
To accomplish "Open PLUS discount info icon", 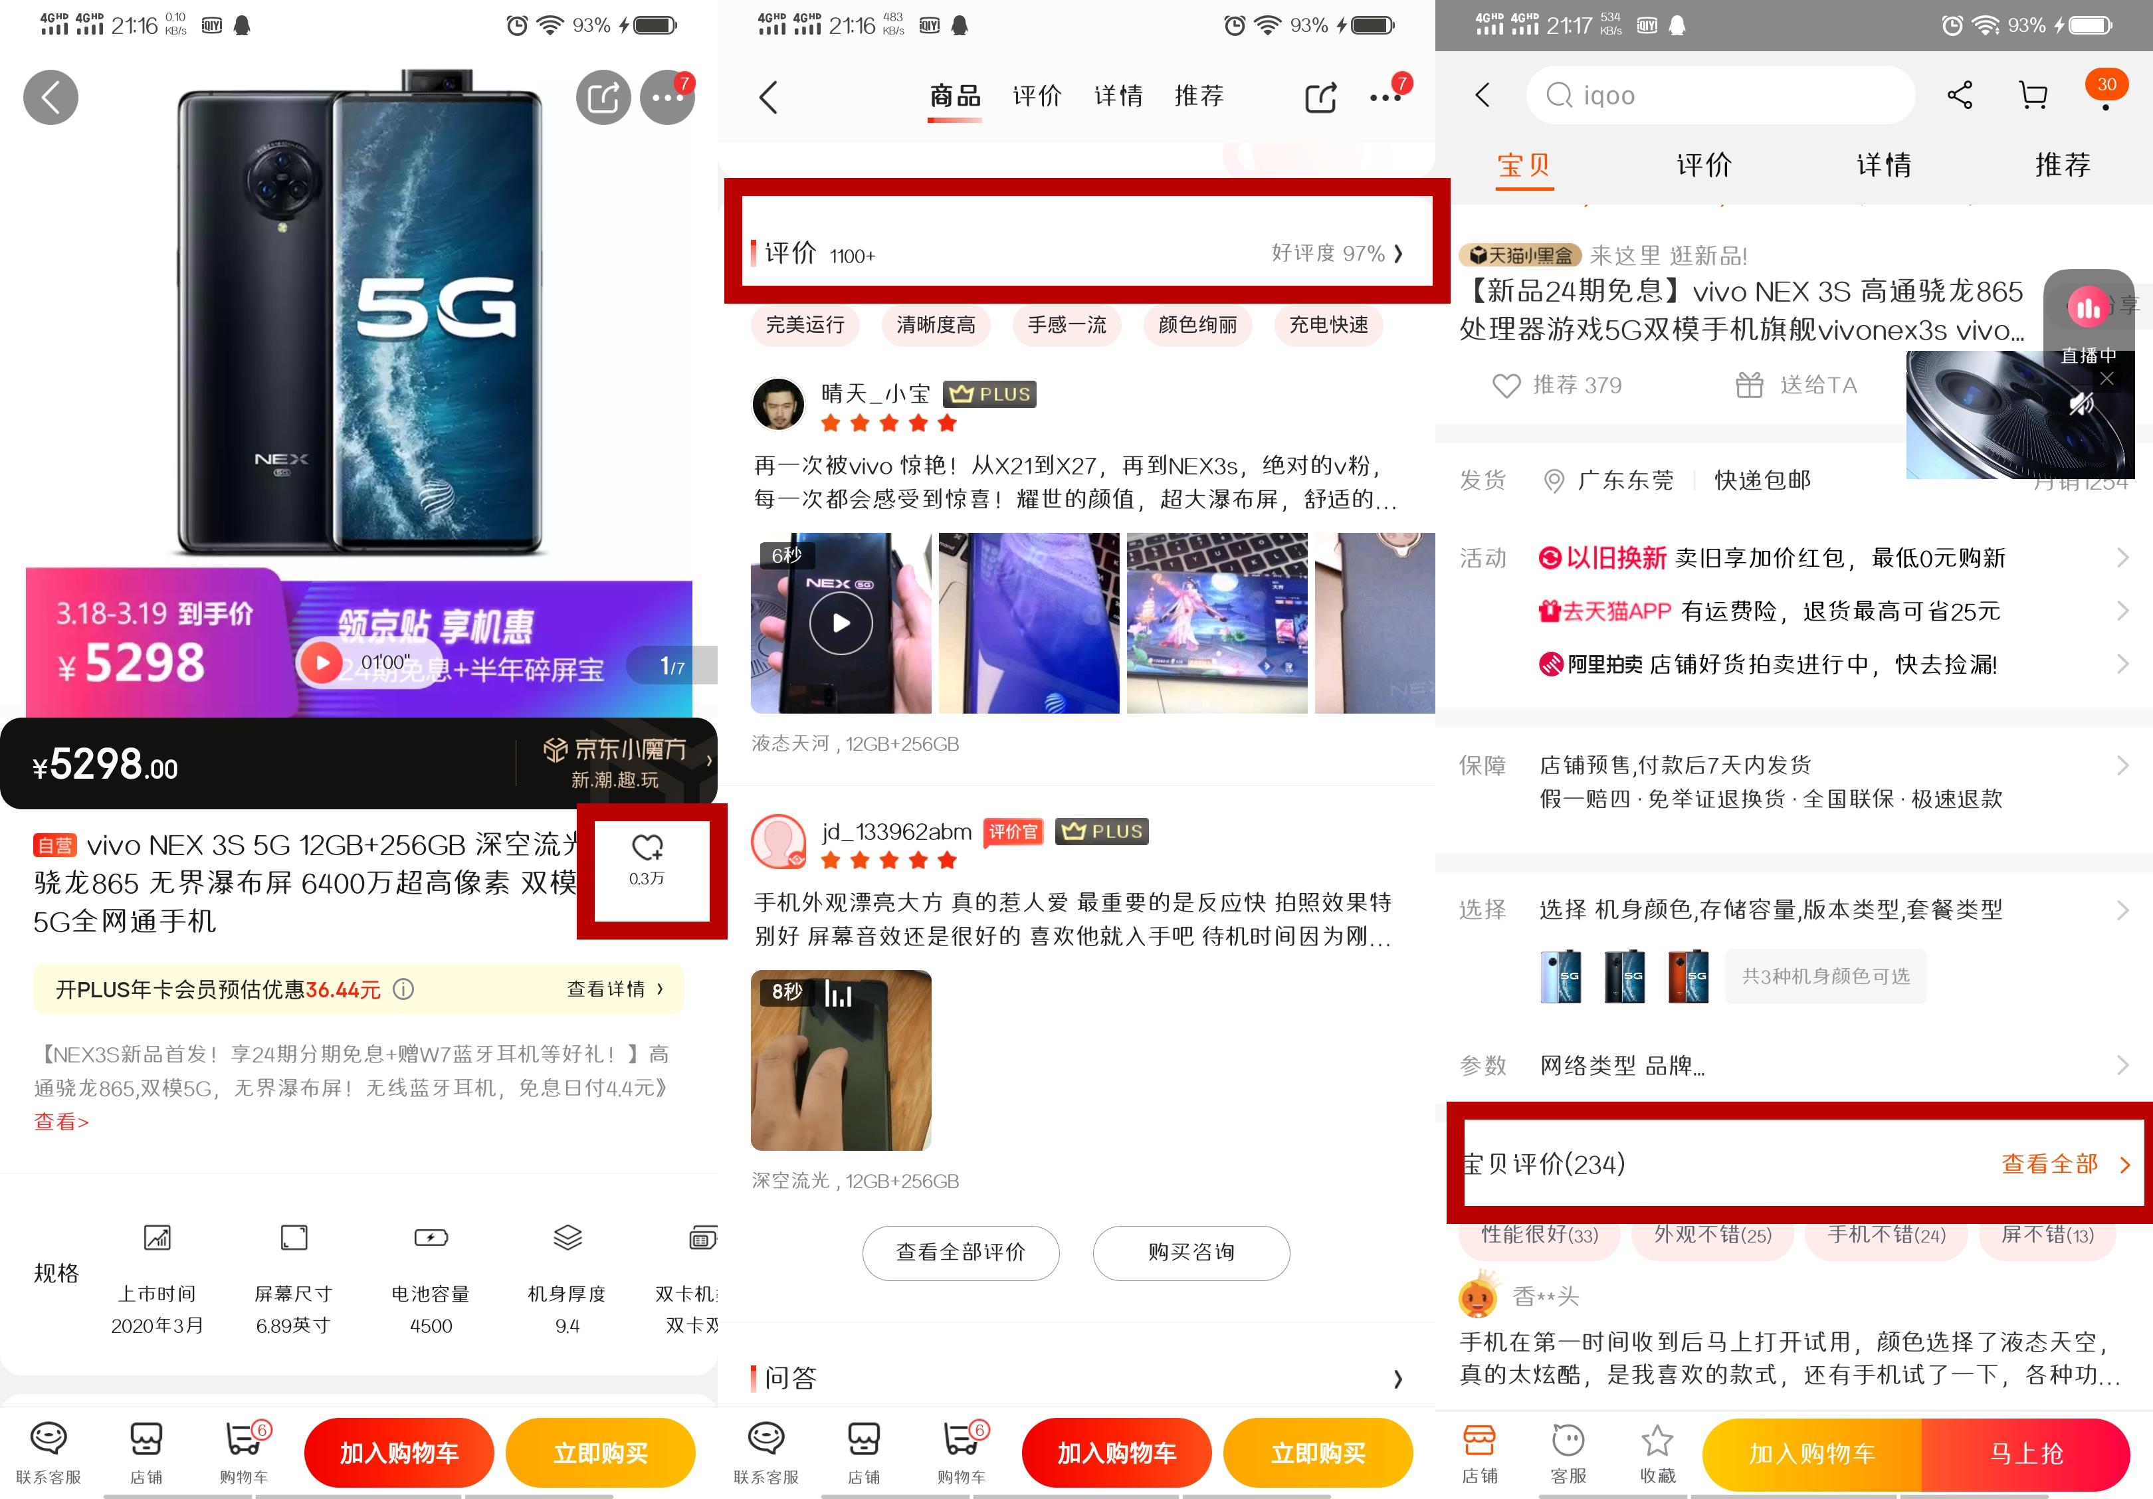I will (x=403, y=989).
